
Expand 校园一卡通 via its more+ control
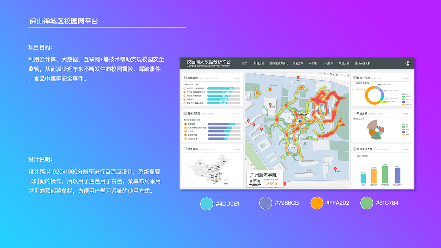[406, 78]
